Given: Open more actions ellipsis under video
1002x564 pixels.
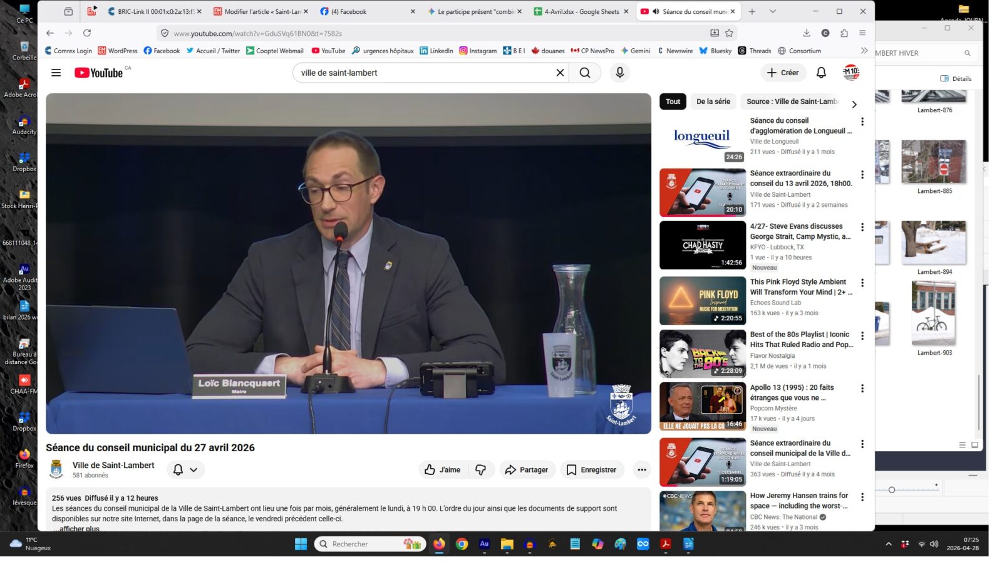Looking at the screenshot, I should [642, 469].
